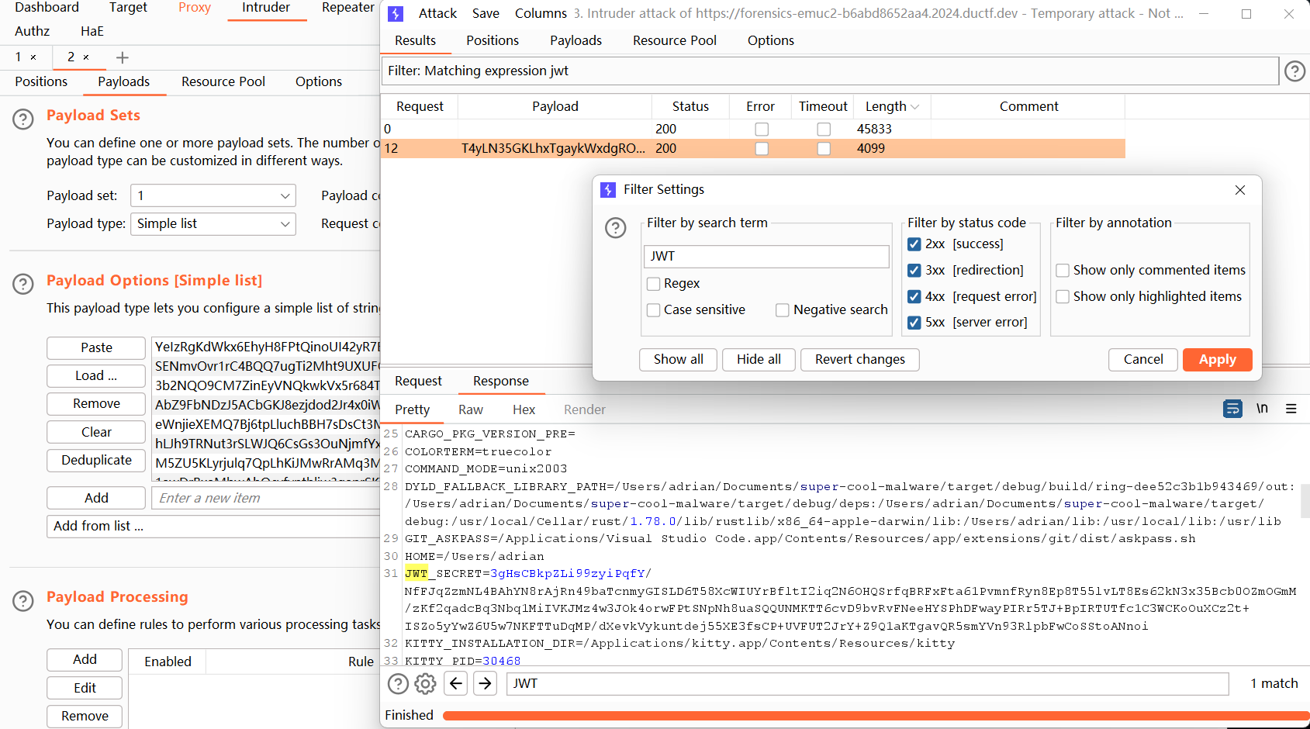Close the Filter Settings dialog
This screenshot has height=729, width=1310.
point(1240,190)
